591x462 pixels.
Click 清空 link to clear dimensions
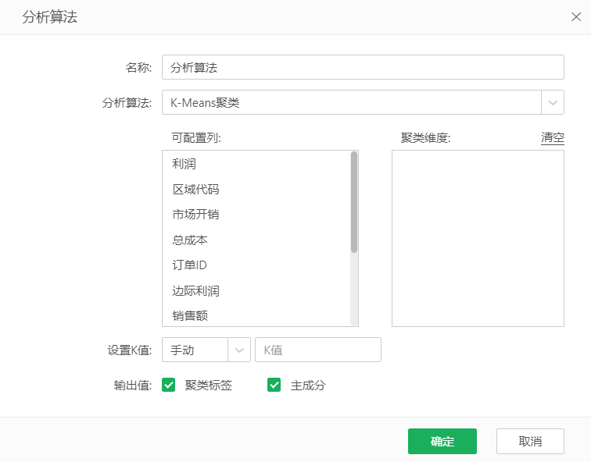tap(552, 137)
